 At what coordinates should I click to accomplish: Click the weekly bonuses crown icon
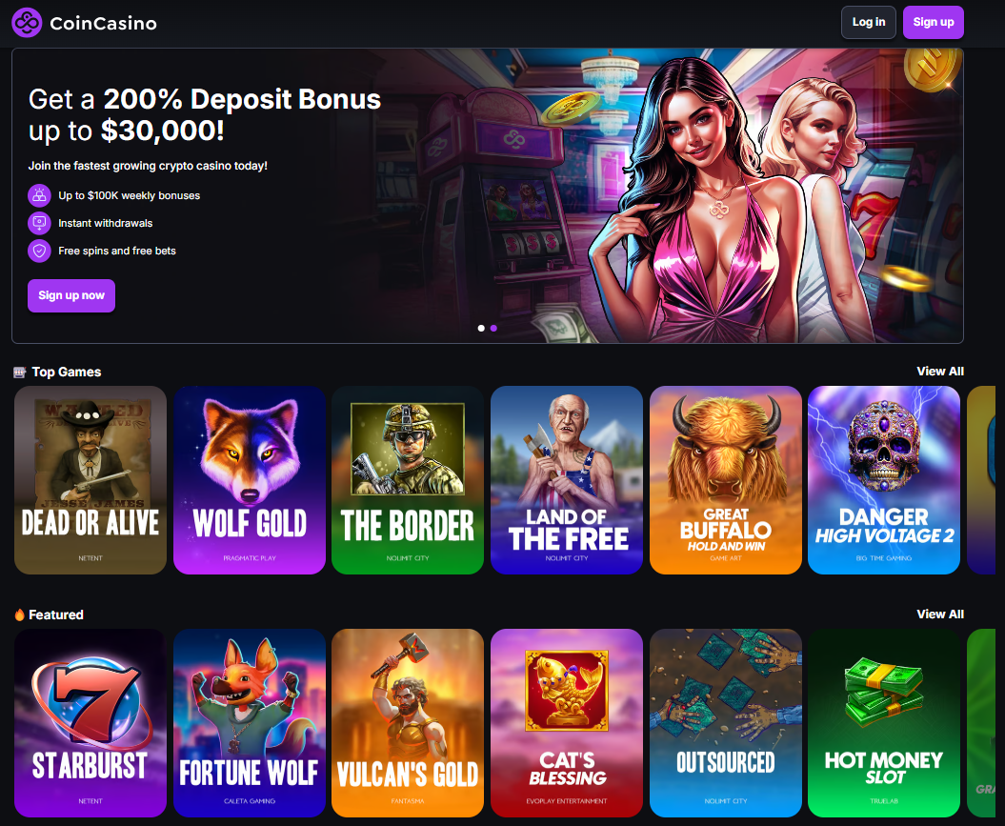tap(39, 195)
